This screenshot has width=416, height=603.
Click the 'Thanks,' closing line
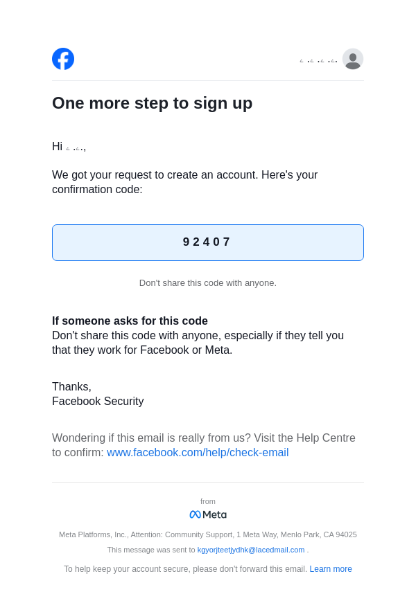point(71,387)
